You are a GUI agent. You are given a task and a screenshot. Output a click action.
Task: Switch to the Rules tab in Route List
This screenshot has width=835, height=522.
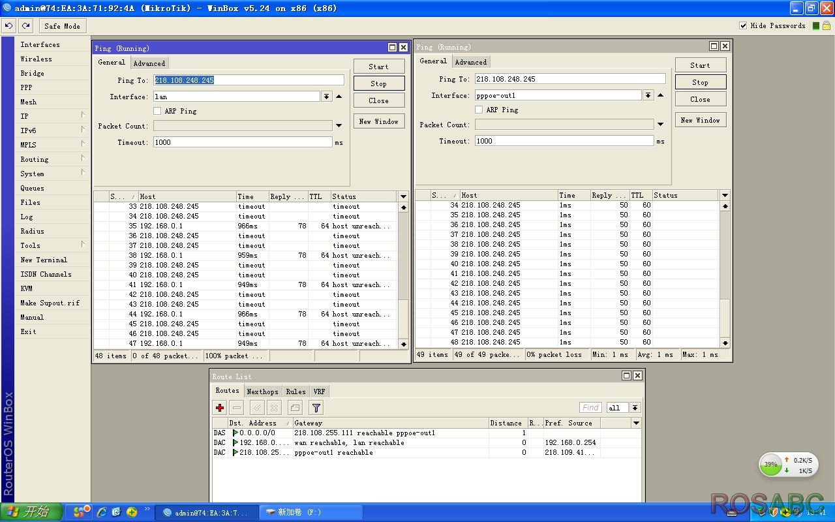point(296,391)
